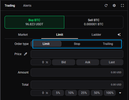Switch to the Alerts tab

pos(27,6)
